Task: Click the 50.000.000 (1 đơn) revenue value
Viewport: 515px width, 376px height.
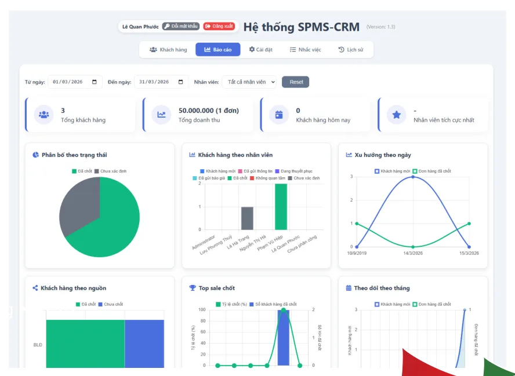Action: (209, 111)
